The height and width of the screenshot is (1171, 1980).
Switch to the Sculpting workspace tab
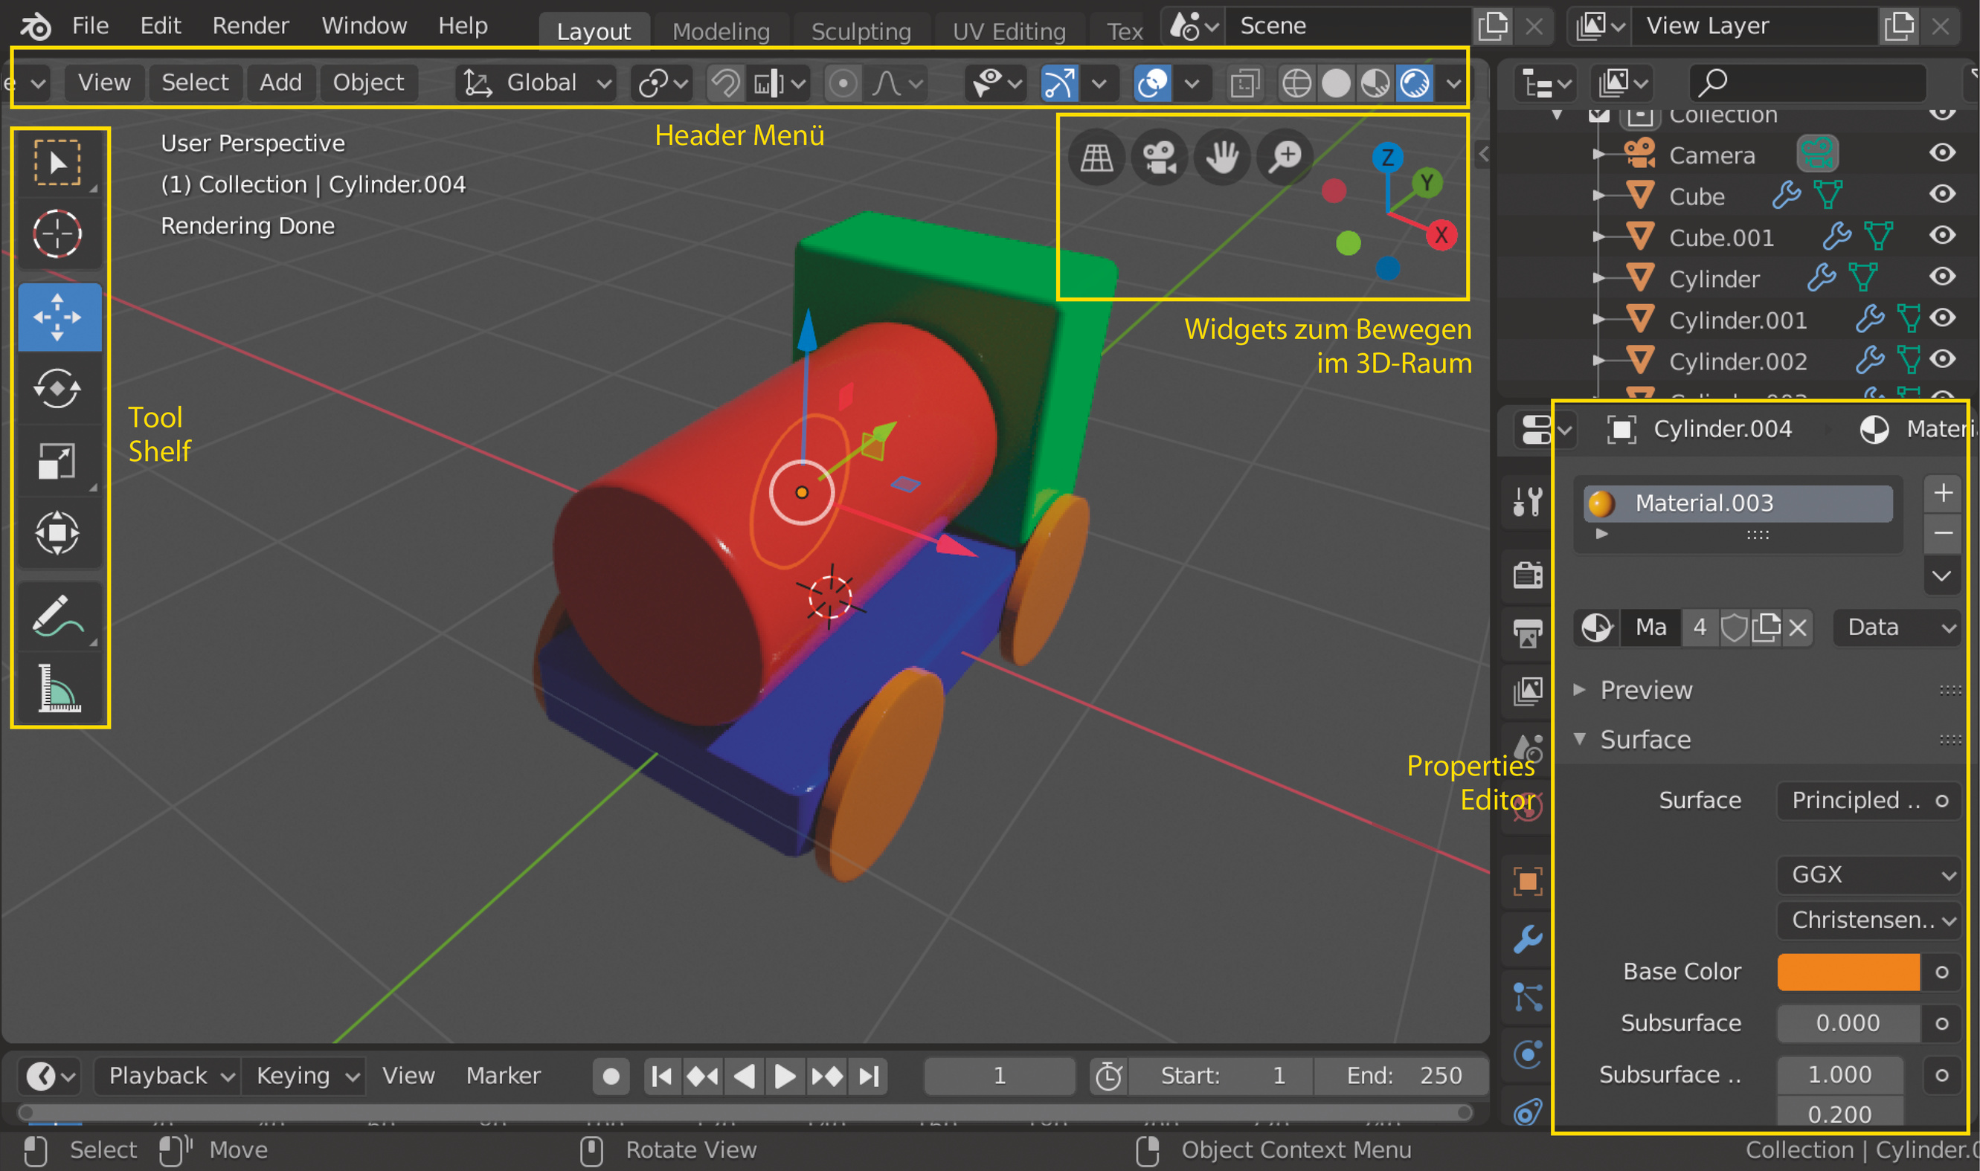860,31
